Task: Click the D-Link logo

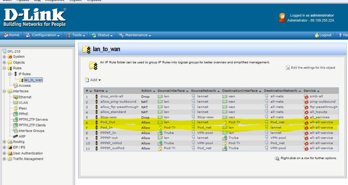Action: (x=35, y=17)
